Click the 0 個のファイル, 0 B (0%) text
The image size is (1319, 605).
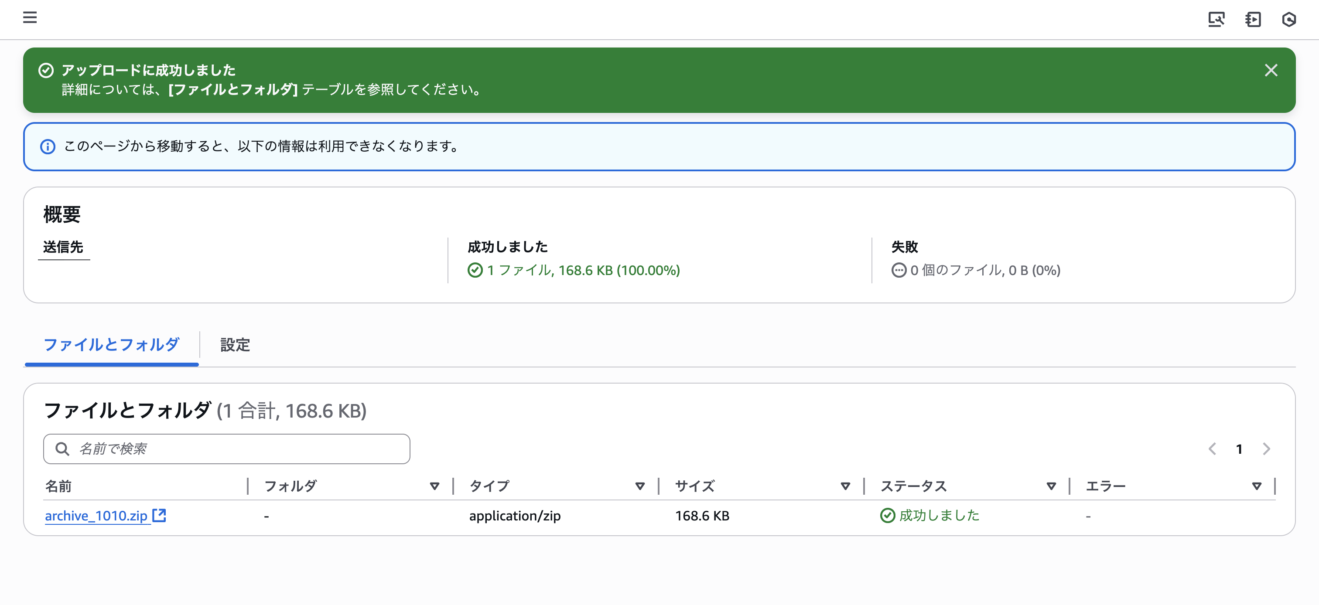click(985, 270)
